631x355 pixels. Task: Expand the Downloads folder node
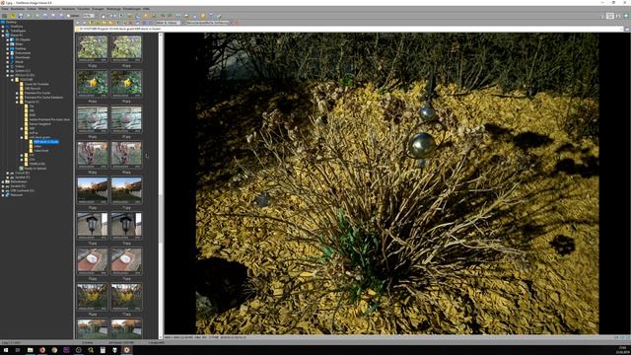click(x=7, y=57)
